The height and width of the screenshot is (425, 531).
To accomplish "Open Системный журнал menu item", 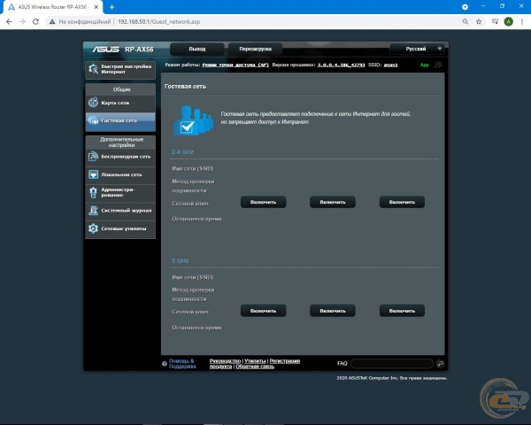I will (x=120, y=211).
